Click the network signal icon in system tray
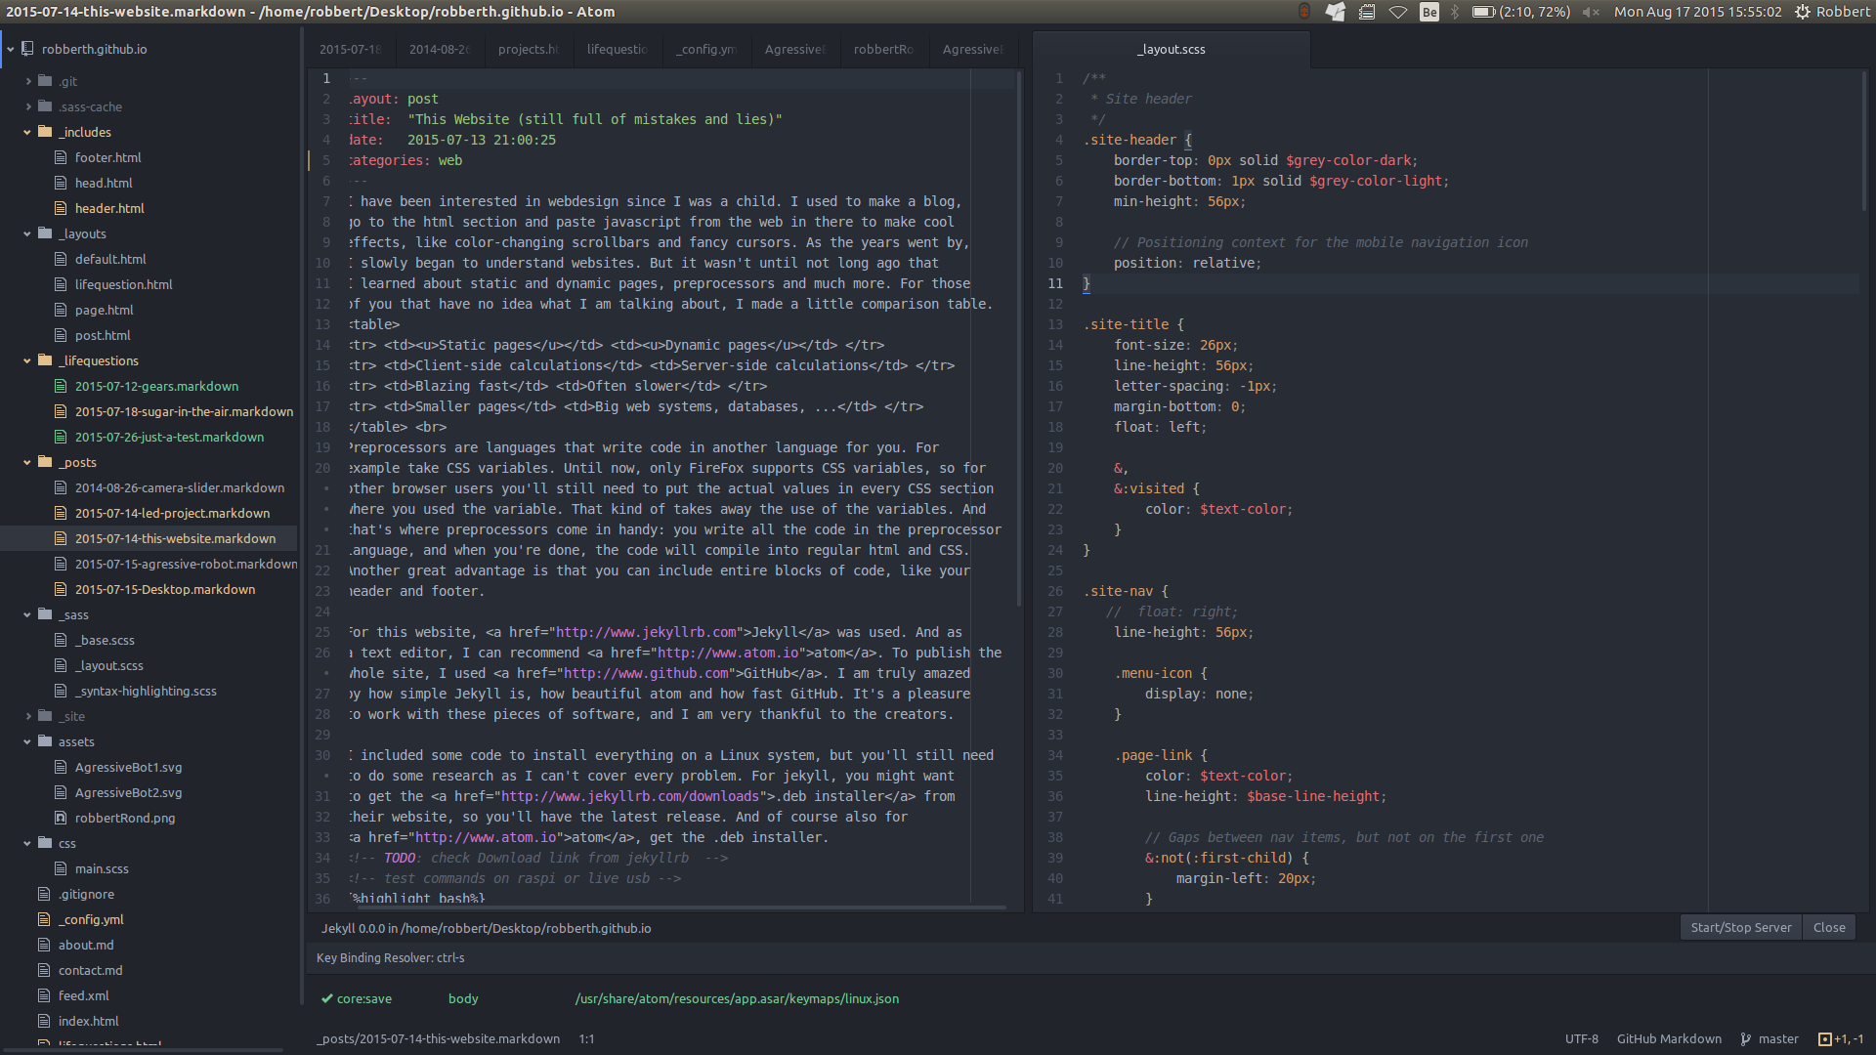 [x=1399, y=12]
